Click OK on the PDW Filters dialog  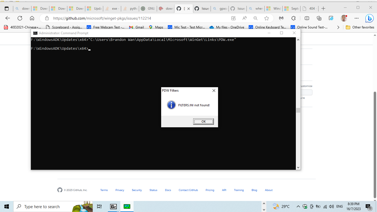click(203, 121)
